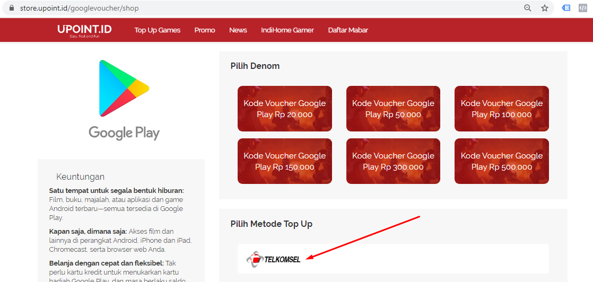Select the Telkomsel top up method
The width and height of the screenshot is (593, 282).
[393, 259]
